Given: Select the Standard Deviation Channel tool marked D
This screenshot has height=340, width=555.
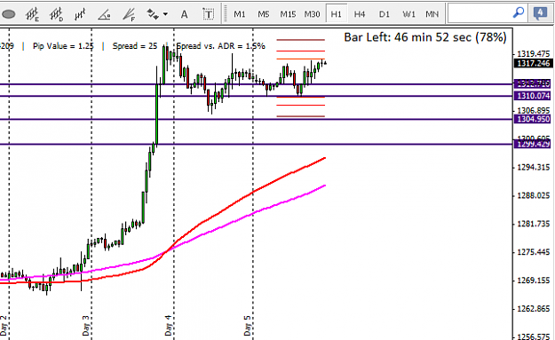Looking at the screenshot, I should pos(56,14).
